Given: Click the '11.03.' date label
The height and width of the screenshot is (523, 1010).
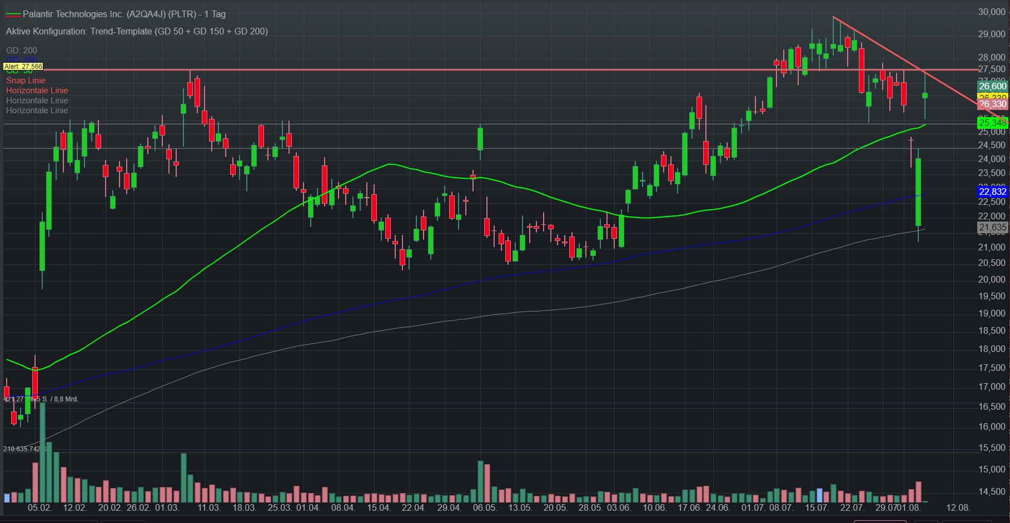Looking at the screenshot, I should click(x=209, y=507).
